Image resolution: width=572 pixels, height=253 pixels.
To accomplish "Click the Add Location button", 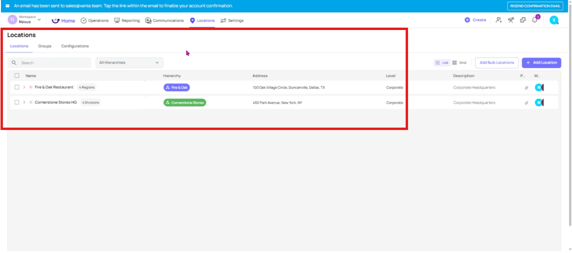I will tap(541, 62).
